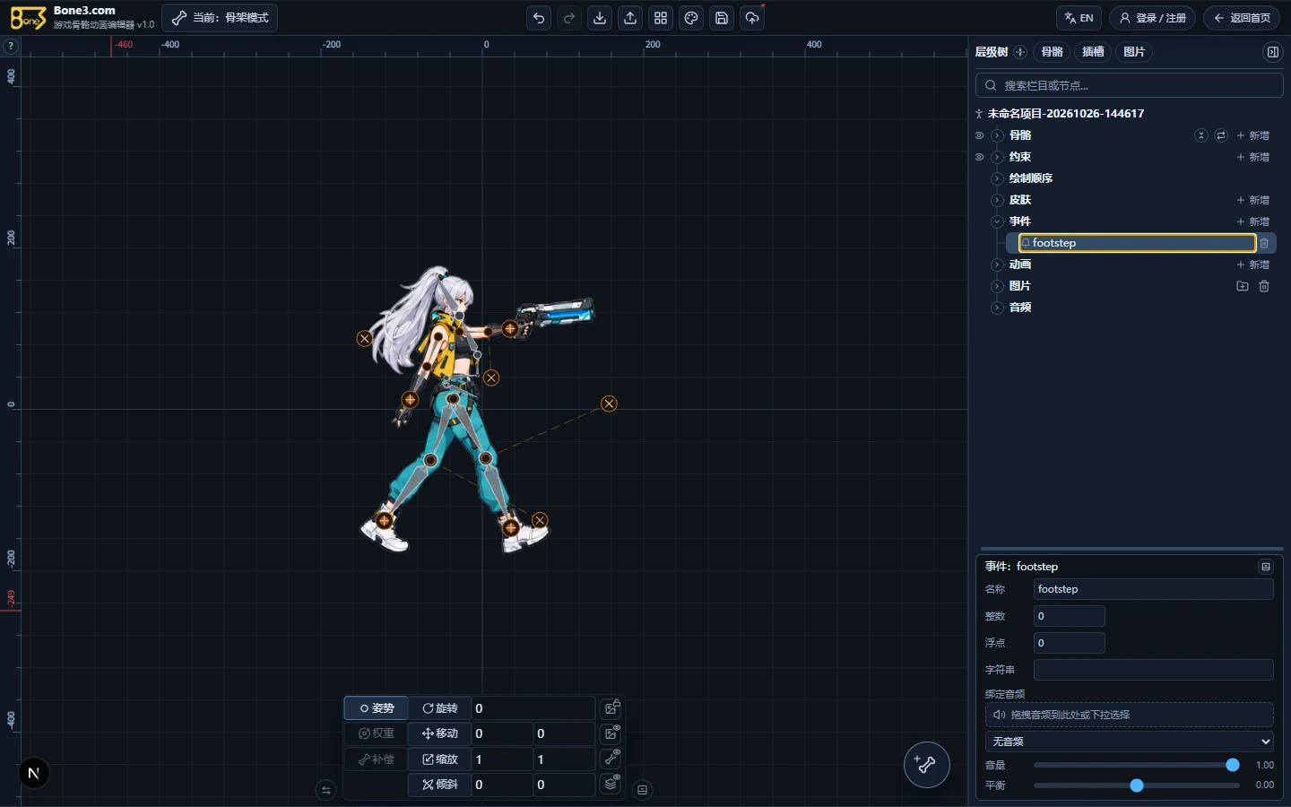Image resolution: width=1291 pixels, height=807 pixels.
Task: Click the 返回首页 button
Action: 1243,18
